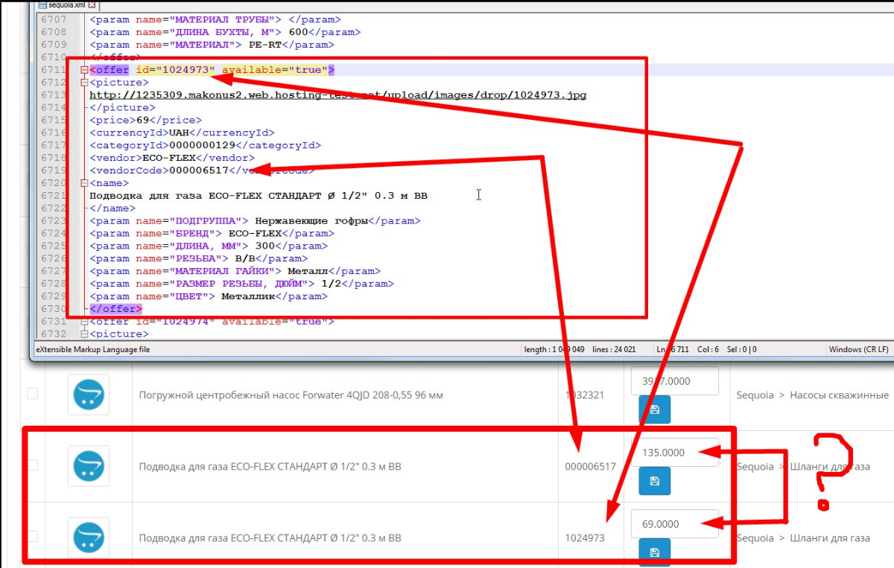Focus the price field showing 69.0000

click(x=674, y=523)
